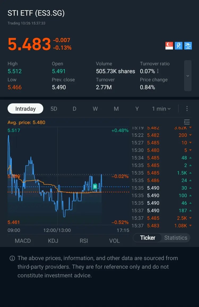Select the KDJ indicator

pyautogui.click(x=53, y=241)
